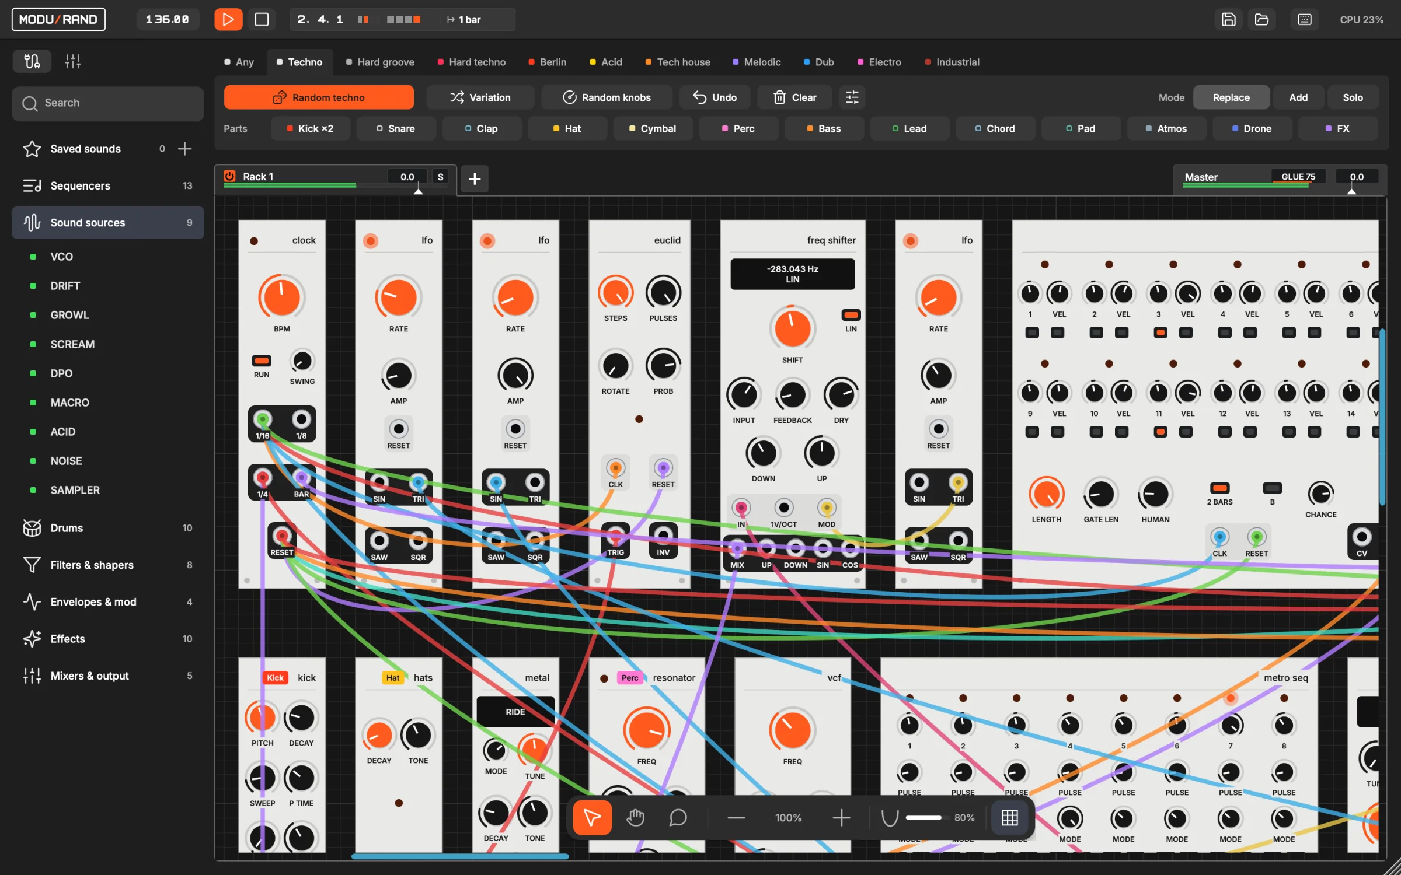The image size is (1401, 875).
Task: Start playback with the play button
Action: 228,19
